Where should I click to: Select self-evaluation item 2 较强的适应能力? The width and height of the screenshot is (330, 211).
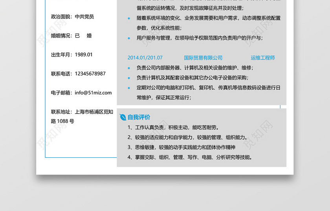pyautogui.click(x=188, y=137)
